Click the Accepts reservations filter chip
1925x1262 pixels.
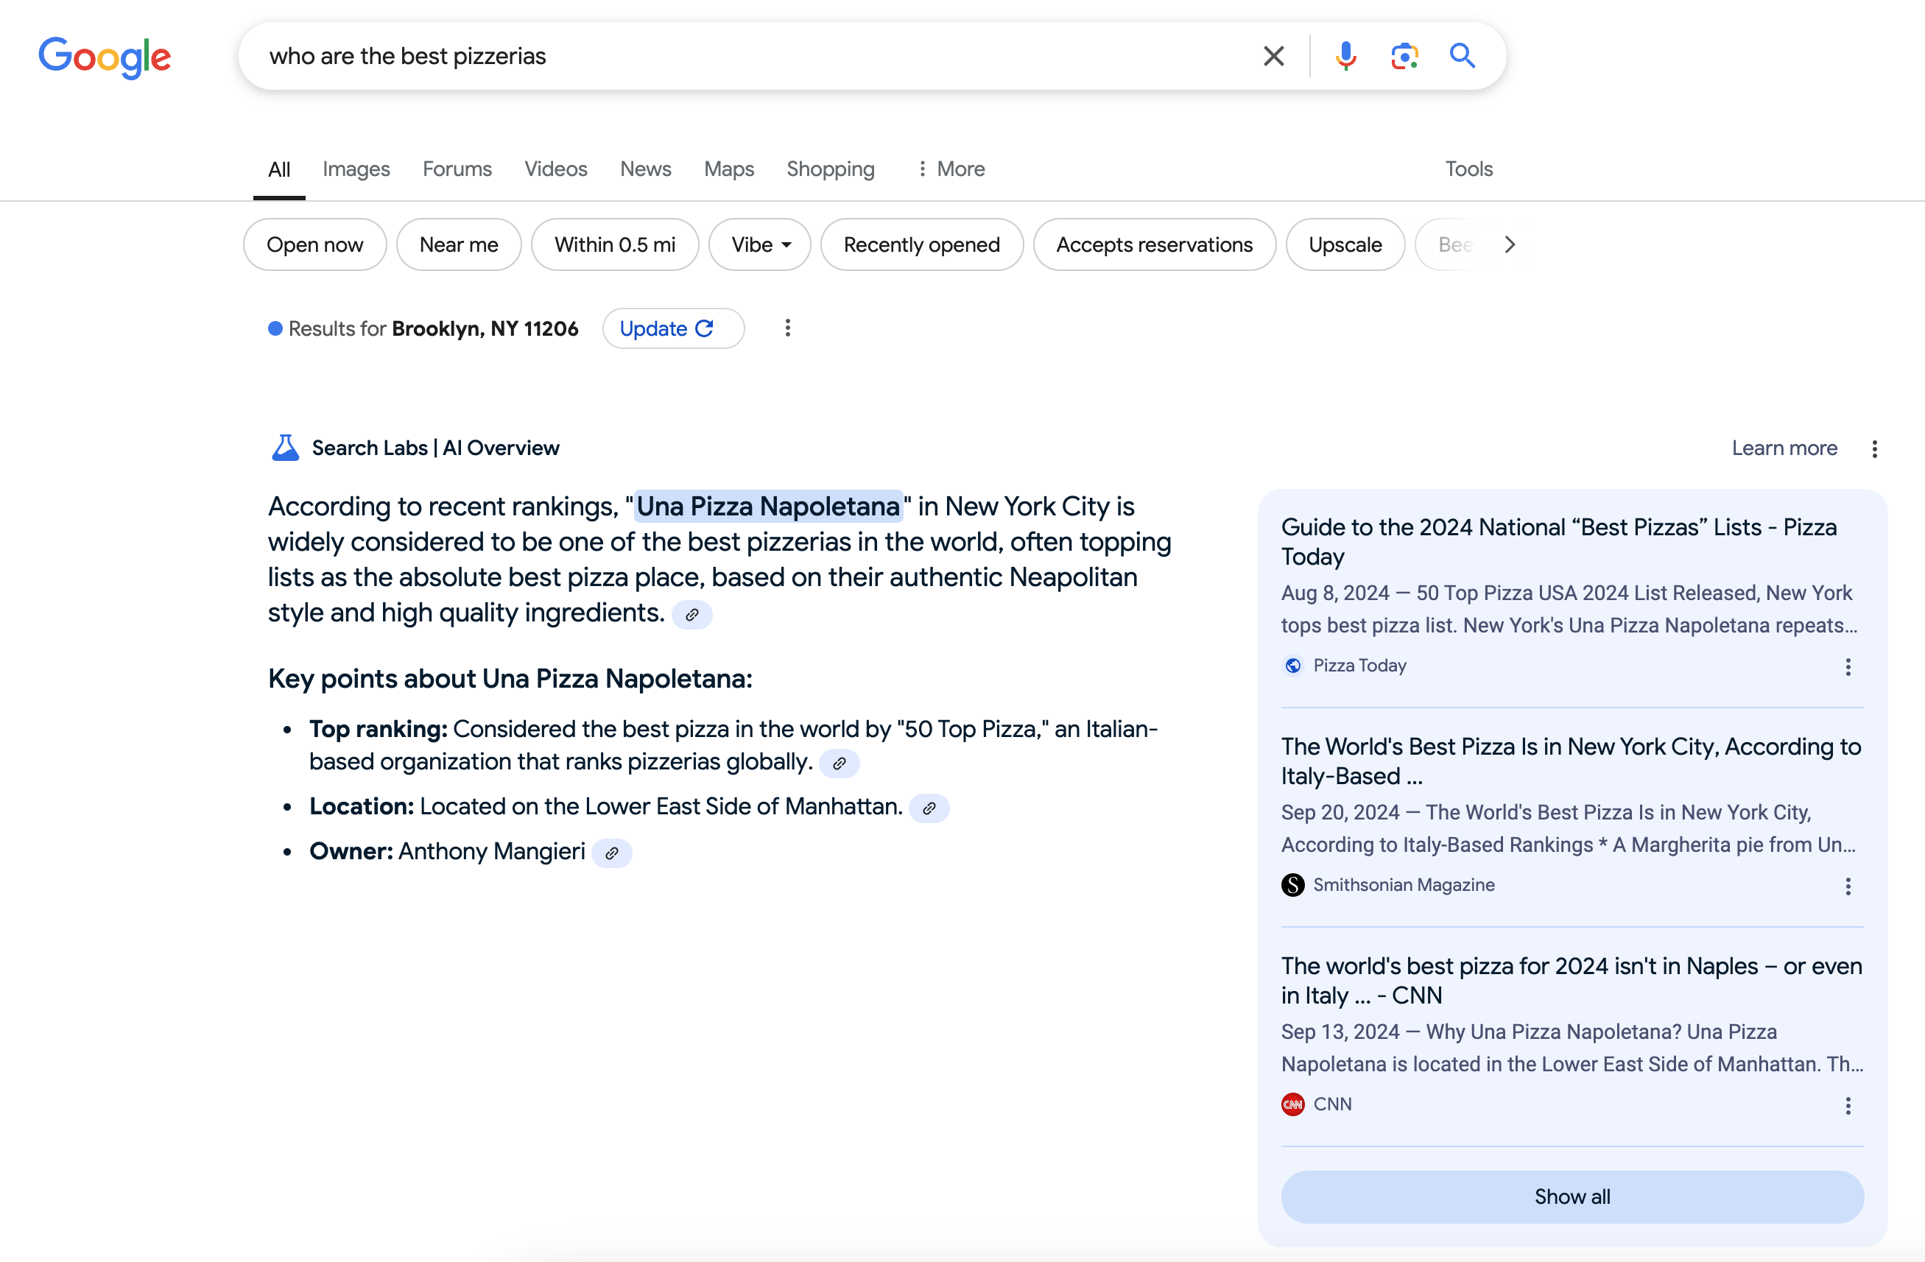pos(1155,245)
